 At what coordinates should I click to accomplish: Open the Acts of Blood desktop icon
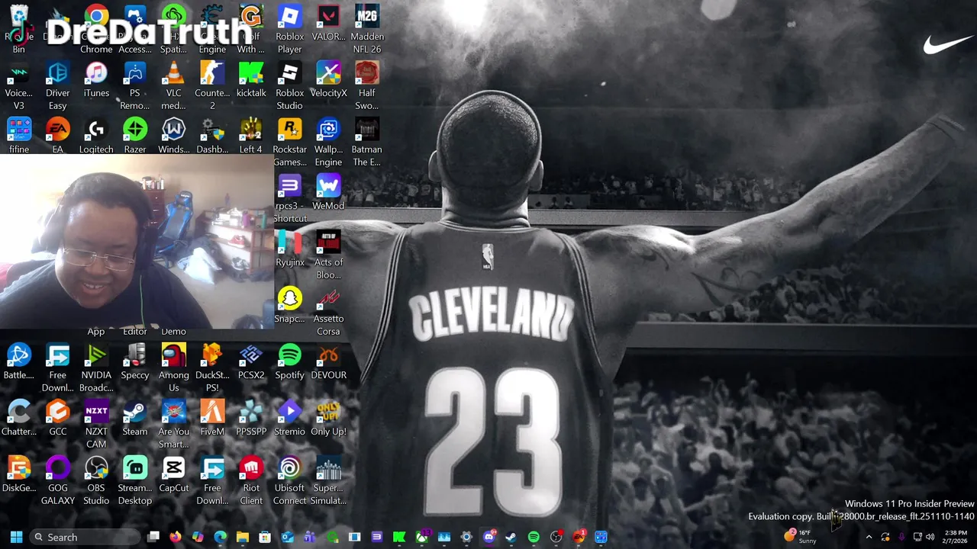pos(328,255)
